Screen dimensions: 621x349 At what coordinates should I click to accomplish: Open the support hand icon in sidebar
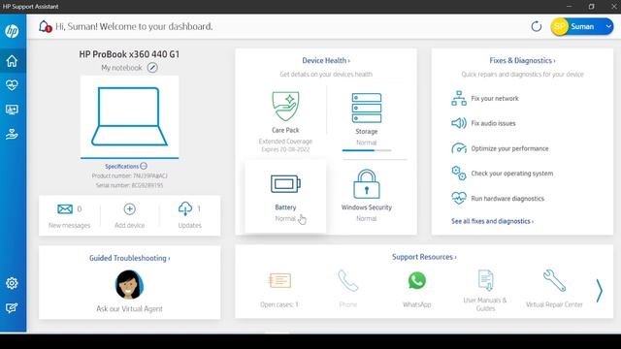click(12, 134)
